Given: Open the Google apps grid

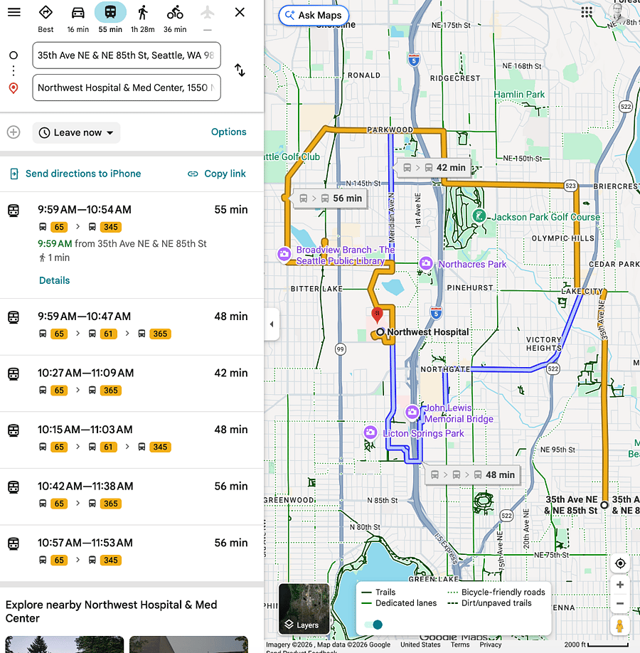Looking at the screenshot, I should (586, 12).
